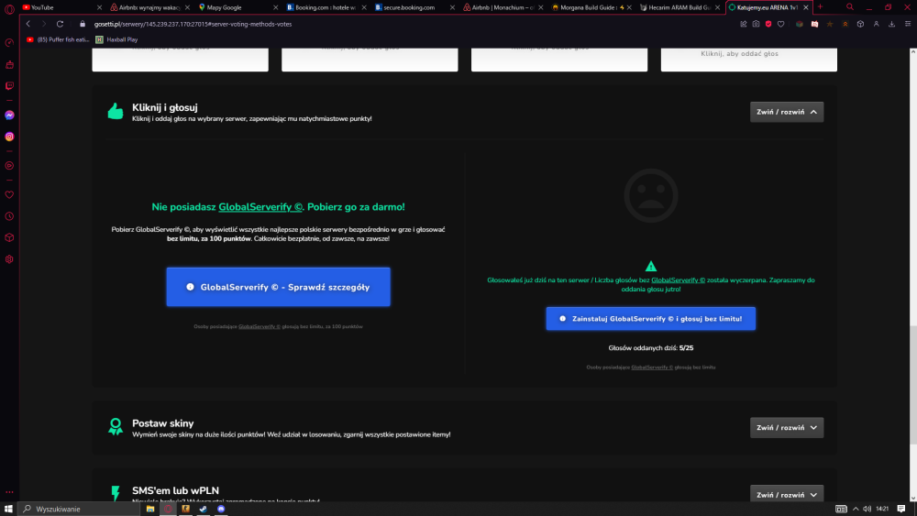
Task: Go back to previous page
Action: (x=28, y=24)
